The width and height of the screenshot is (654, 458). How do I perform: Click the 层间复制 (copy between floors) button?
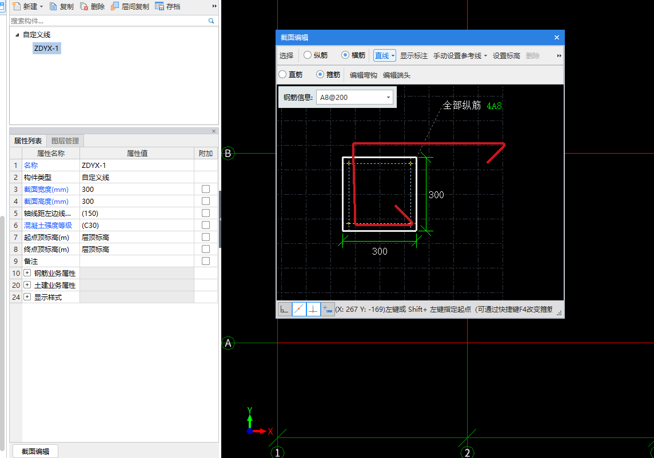[x=130, y=6]
